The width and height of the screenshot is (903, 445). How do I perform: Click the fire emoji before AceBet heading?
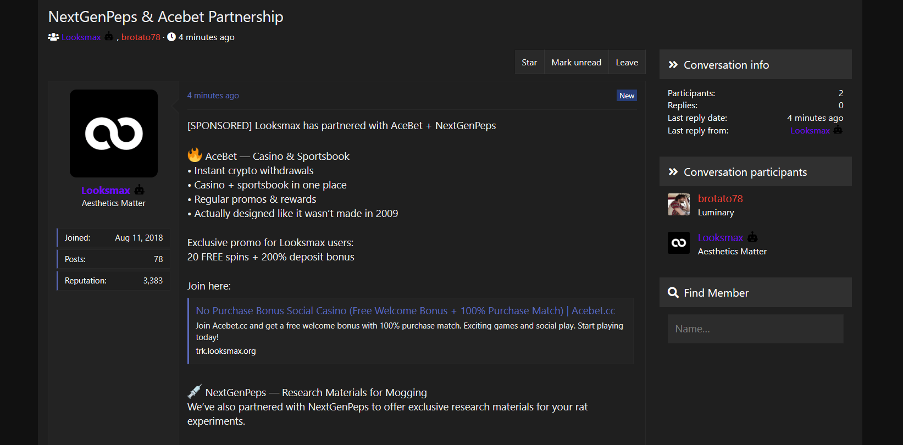pos(195,155)
